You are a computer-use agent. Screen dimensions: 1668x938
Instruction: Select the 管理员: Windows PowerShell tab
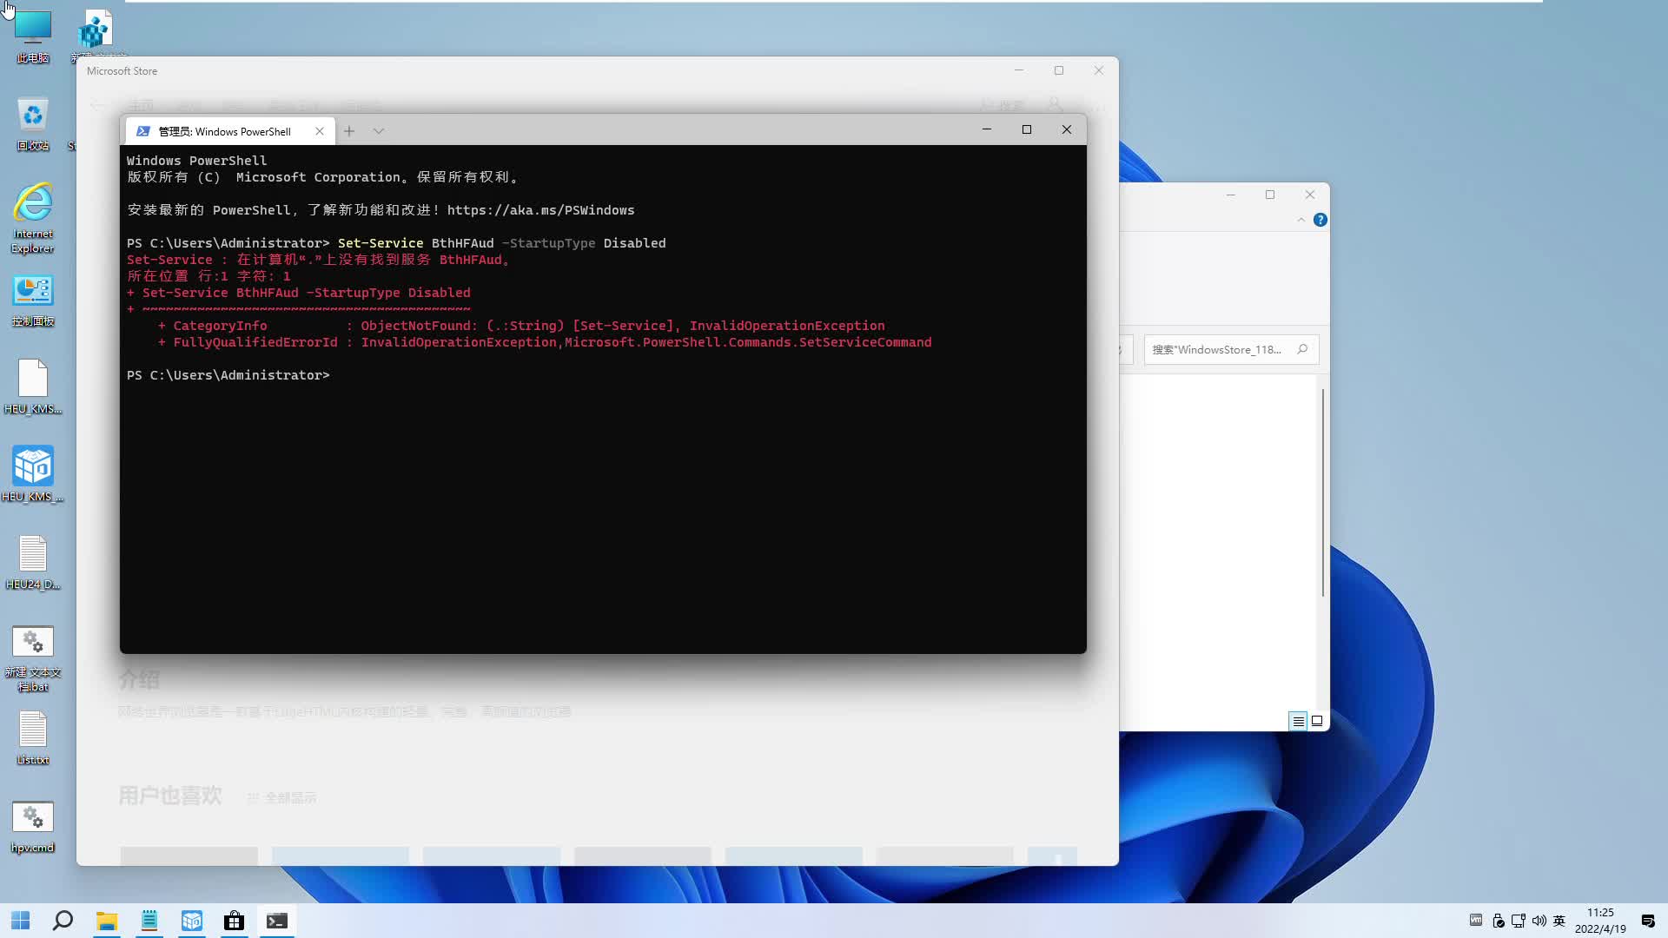[224, 131]
